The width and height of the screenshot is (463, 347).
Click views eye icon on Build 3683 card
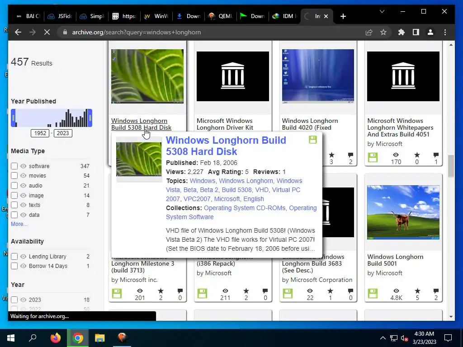pos(310,291)
